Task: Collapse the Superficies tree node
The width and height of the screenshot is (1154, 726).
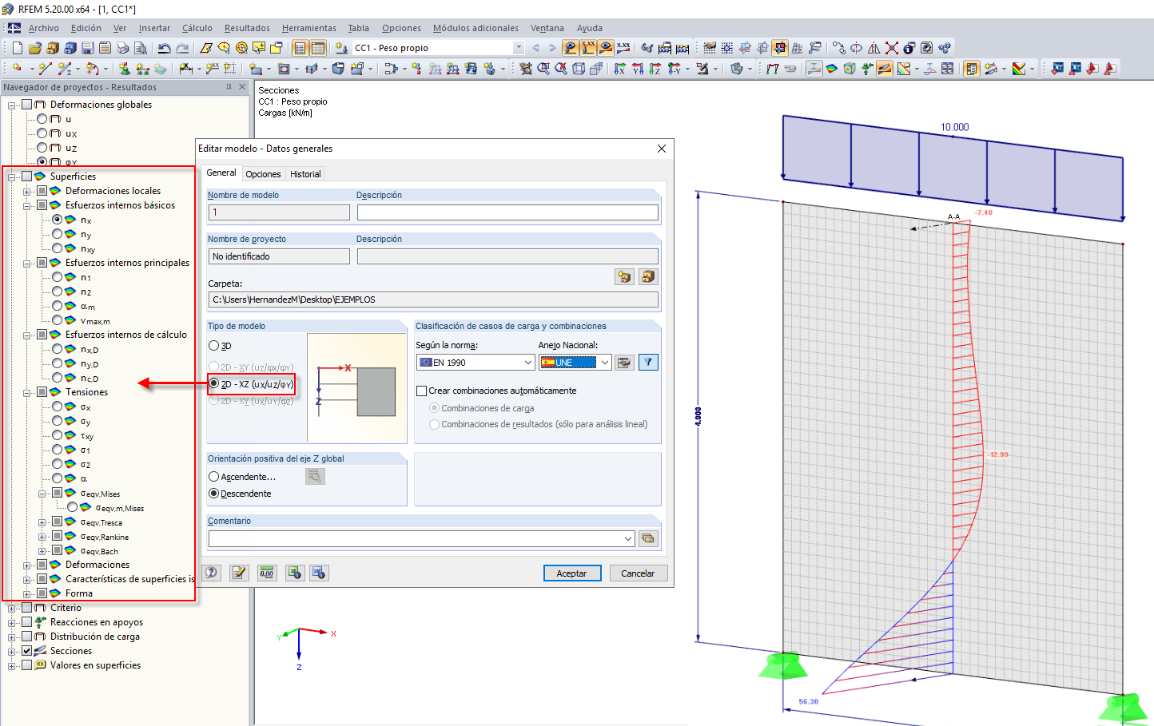Action: point(12,177)
